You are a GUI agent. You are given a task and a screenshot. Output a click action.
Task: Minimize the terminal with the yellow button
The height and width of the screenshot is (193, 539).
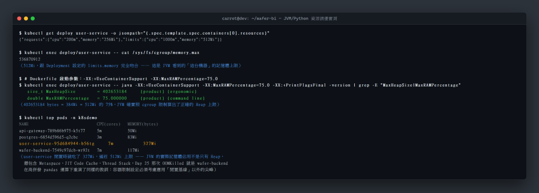(26, 18)
